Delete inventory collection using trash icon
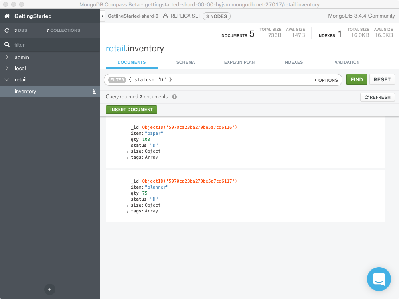 [94, 91]
